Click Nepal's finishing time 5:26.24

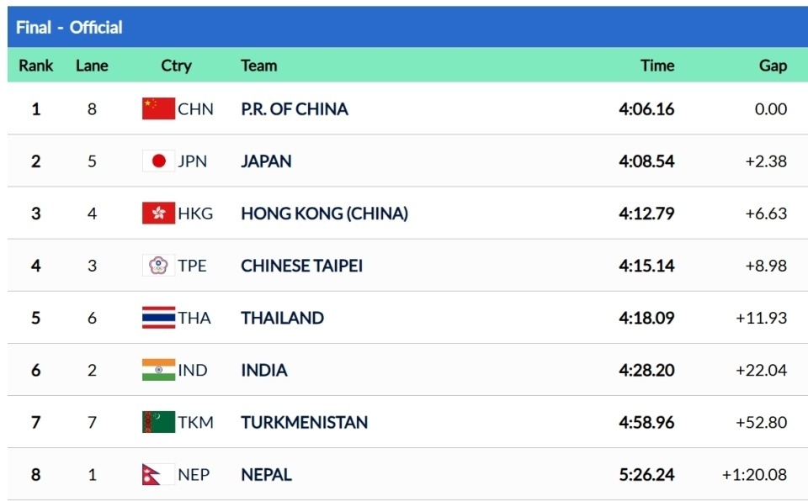click(x=646, y=474)
